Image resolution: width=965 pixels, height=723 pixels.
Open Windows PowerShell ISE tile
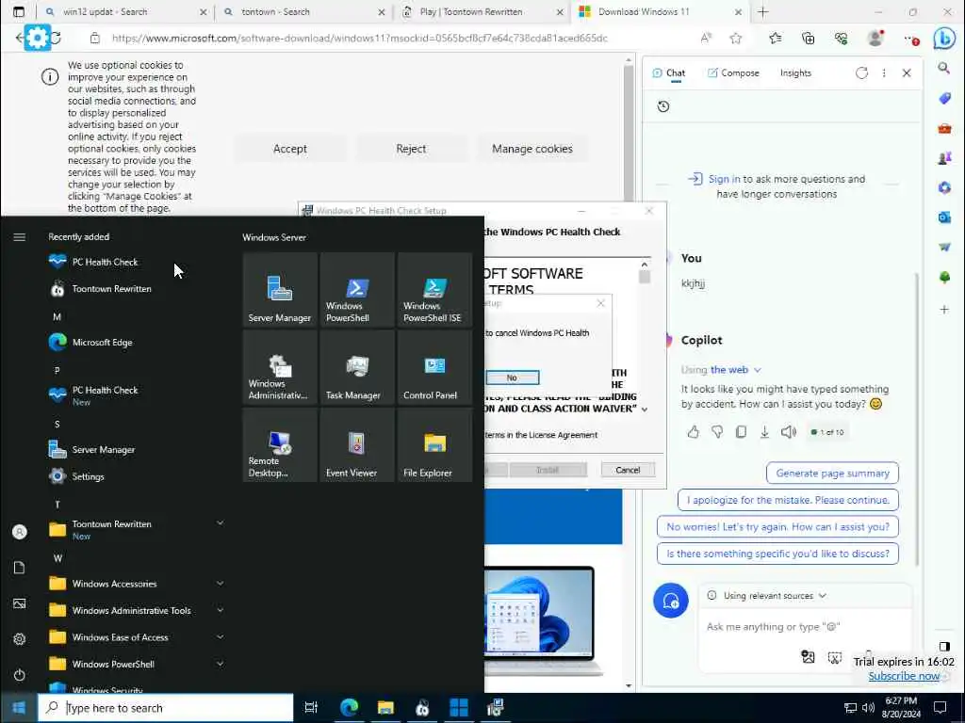[x=435, y=290]
